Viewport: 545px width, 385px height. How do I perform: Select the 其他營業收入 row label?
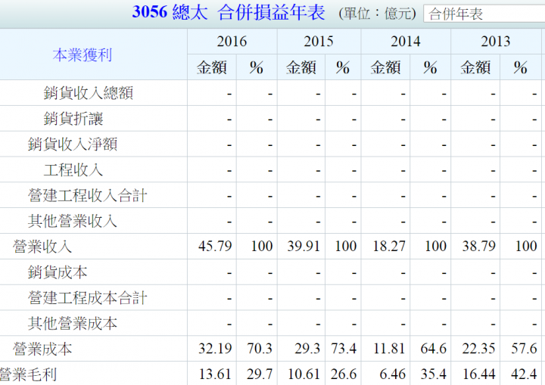tap(73, 221)
